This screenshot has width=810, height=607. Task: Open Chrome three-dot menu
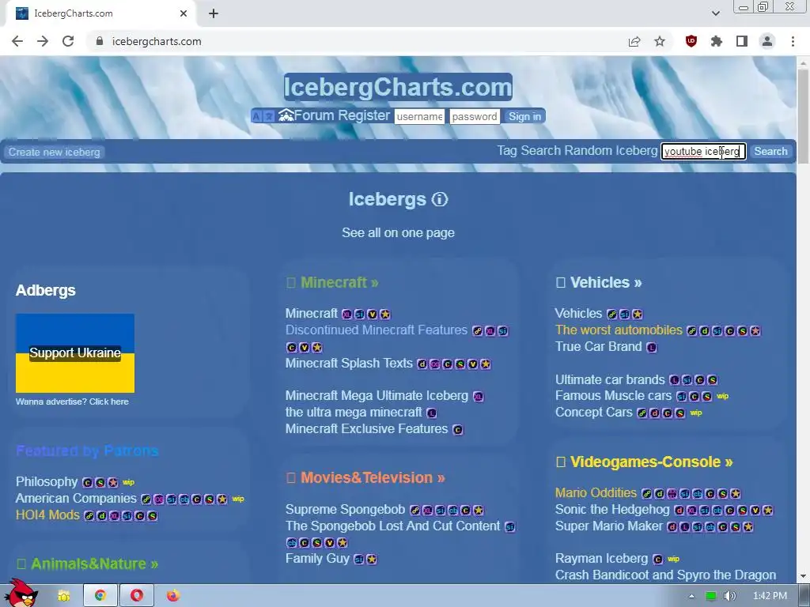point(793,41)
